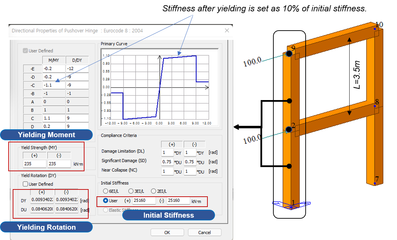Close the Directional Properties dialog

[x=227, y=31]
